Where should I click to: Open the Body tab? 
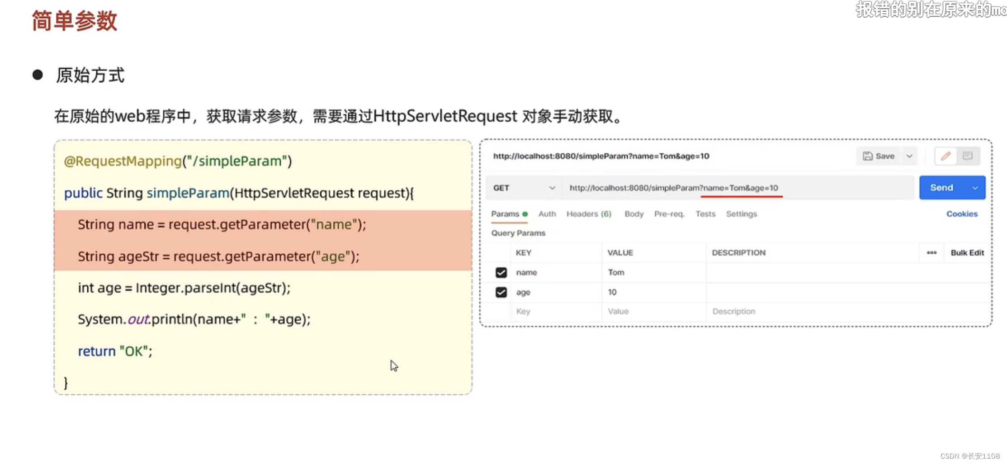[x=634, y=214]
